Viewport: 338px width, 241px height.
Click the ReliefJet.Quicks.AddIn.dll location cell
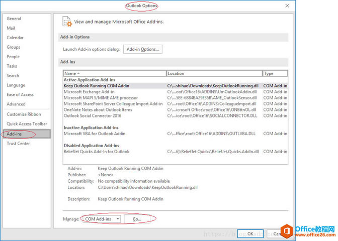pos(213,152)
